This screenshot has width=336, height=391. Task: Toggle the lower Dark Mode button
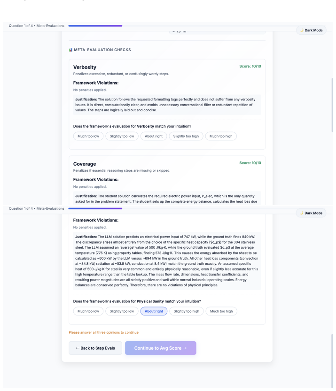click(x=311, y=213)
